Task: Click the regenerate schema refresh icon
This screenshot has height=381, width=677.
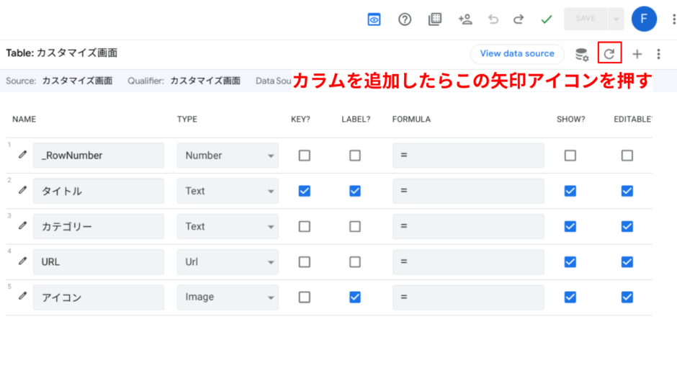Action: [609, 53]
